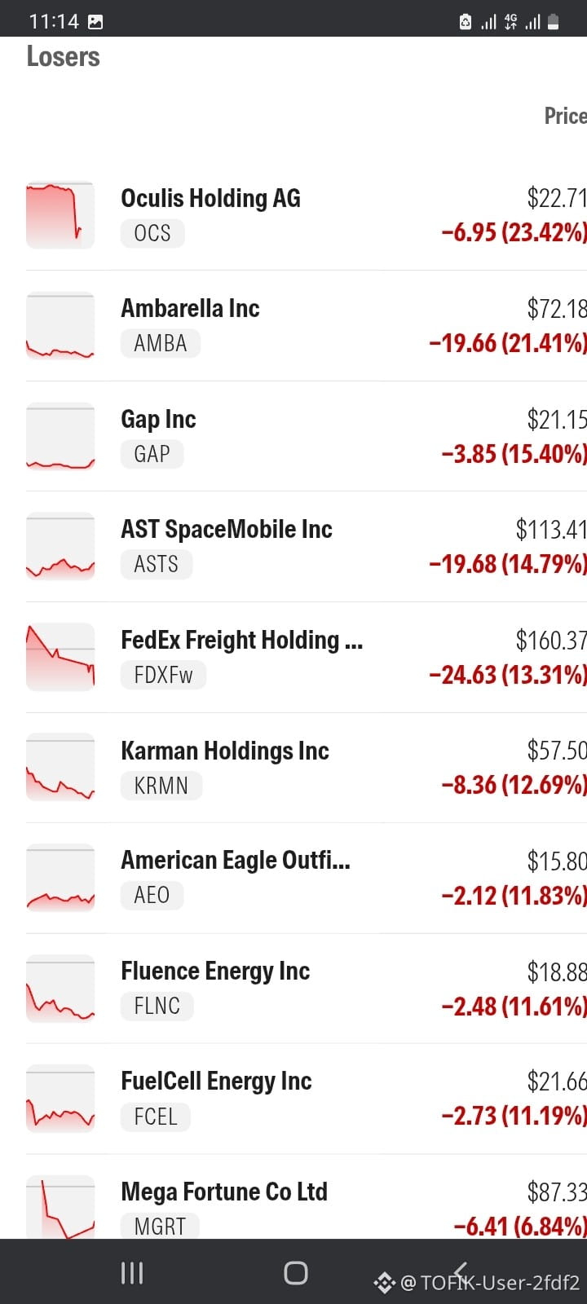The image size is (587, 1304).
Task: Tap the battery icon in status bar
Action: coord(553,22)
